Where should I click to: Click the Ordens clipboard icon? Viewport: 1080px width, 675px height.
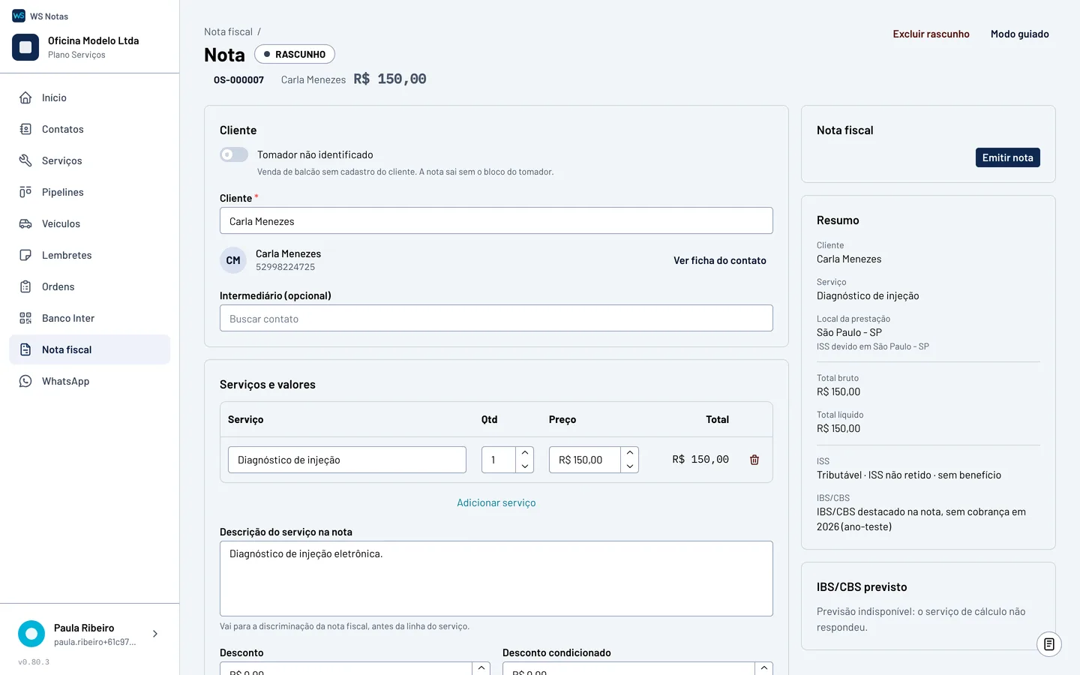(x=25, y=286)
